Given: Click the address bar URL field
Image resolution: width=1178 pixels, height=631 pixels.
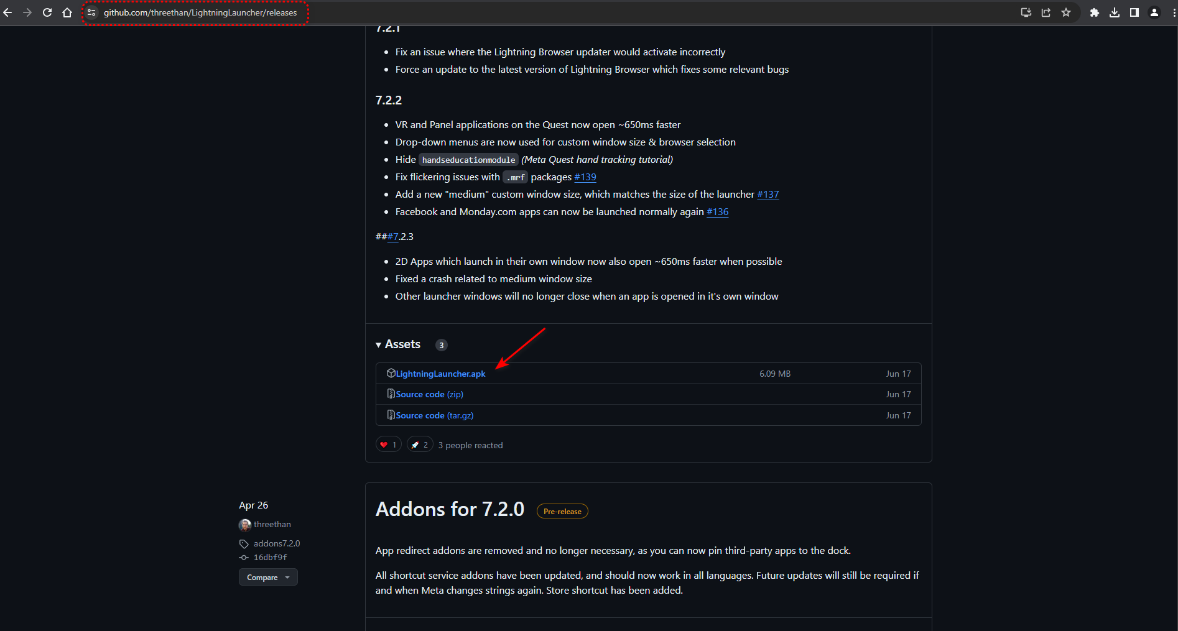Looking at the screenshot, I should coord(200,12).
